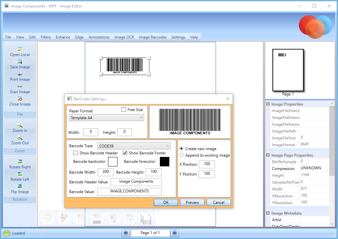Click the Scan Image scanner icon
The height and width of the screenshot is (239, 338).
tap(20, 87)
